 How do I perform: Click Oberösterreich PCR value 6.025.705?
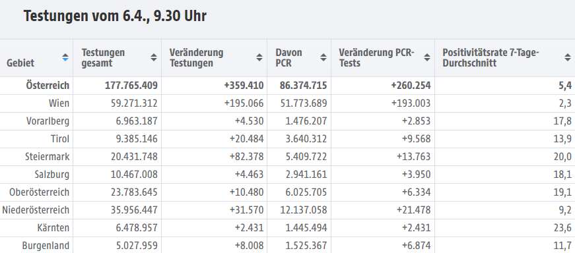pyautogui.click(x=306, y=192)
